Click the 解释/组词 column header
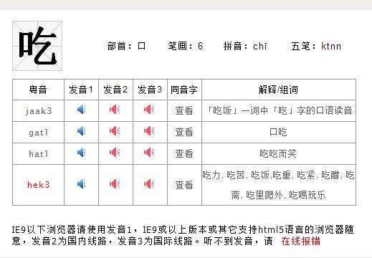The image size is (372, 258). click(x=279, y=90)
